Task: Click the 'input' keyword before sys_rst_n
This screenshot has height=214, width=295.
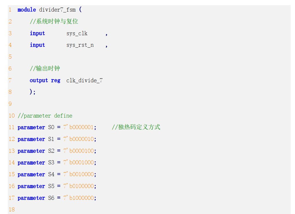Action: pyautogui.click(x=38, y=45)
